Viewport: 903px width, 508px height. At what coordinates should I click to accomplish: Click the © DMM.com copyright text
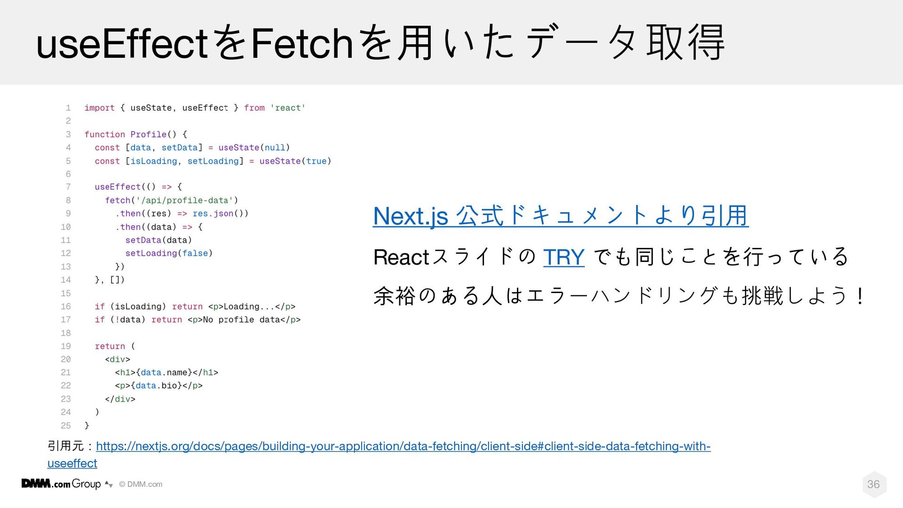coord(141,484)
